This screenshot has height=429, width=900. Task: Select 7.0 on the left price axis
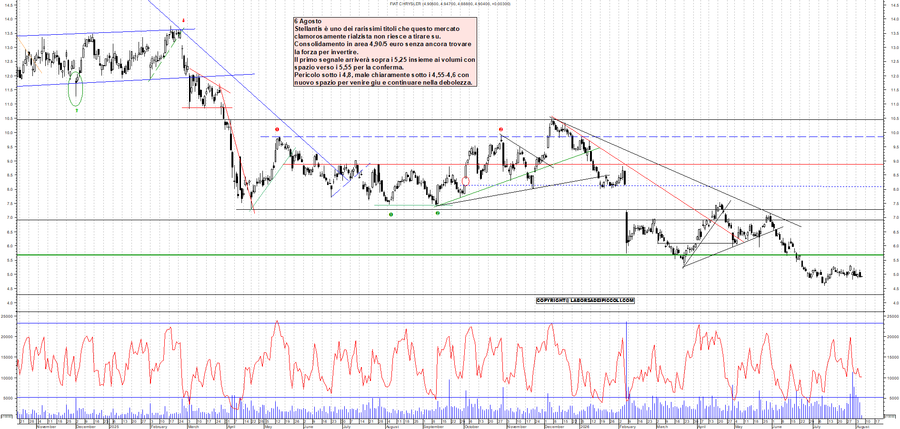click(10, 218)
